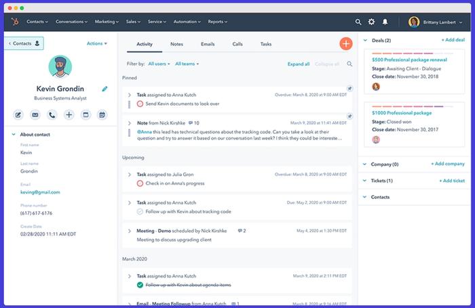
Task: Unpin the Send Kevin documents task
Action: [x=349, y=89]
